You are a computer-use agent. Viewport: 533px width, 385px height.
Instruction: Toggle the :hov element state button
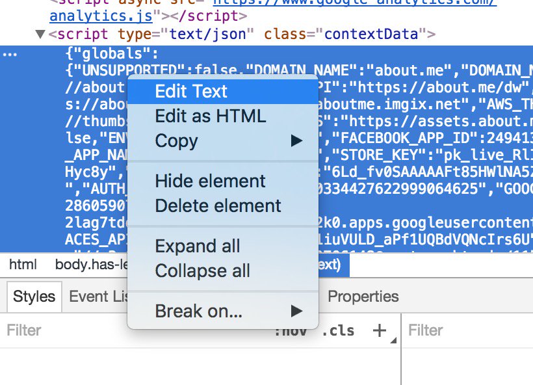click(x=291, y=332)
